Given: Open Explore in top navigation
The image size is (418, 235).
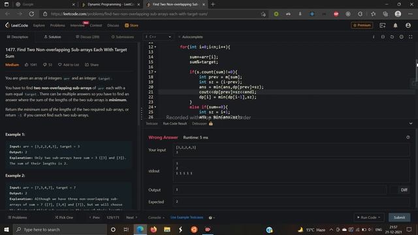Looking at the screenshot, I should pyautogui.click(x=39, y=25).
